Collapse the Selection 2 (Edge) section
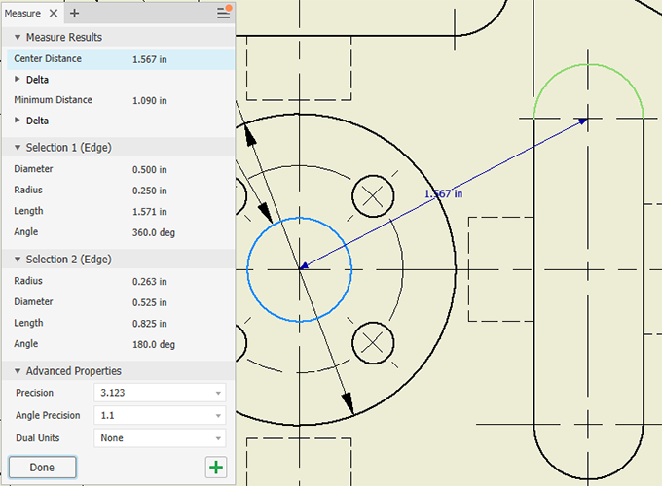The width and height of the screenshot is (662, 486). click(18, 260)
